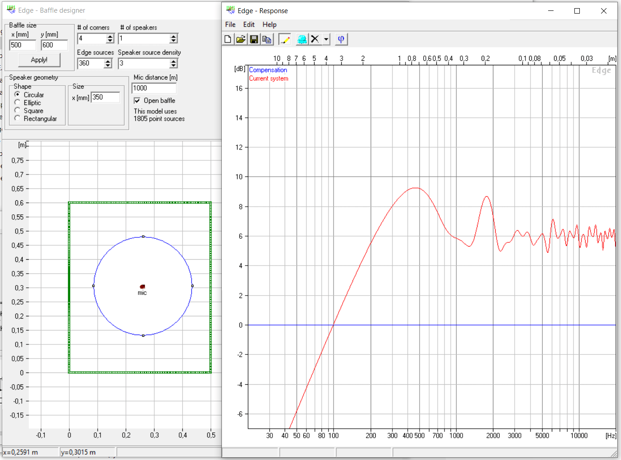Minimize the Edge - Response window
The image size is (621, 460).
(x=551, y=11)
